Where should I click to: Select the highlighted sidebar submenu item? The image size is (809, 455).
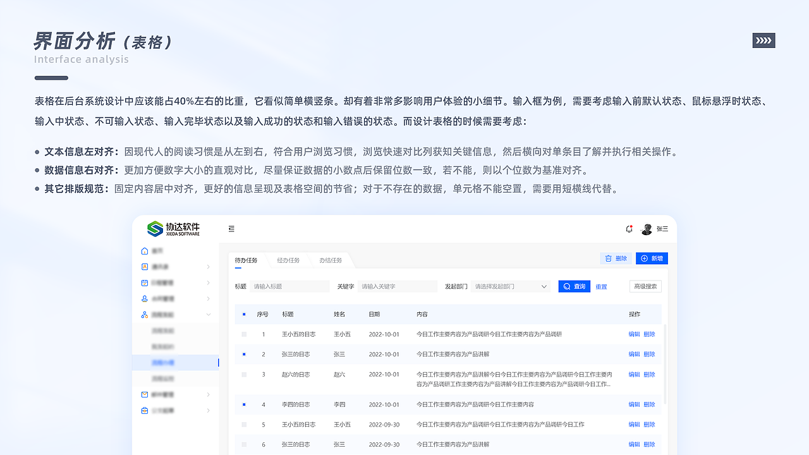176,363
